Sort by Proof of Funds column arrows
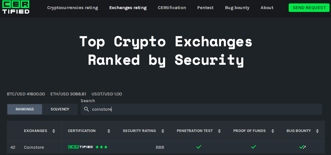Image resolution: width=331 pixels, height=155 pixels. [x=273, y=131]
